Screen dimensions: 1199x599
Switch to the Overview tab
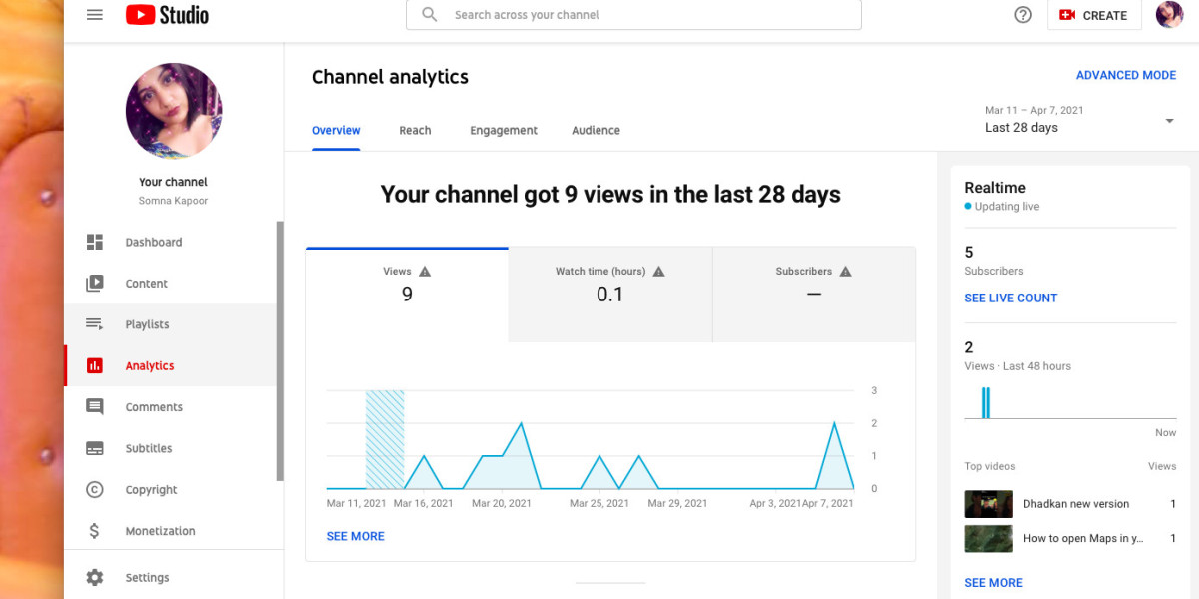point(336,131)
